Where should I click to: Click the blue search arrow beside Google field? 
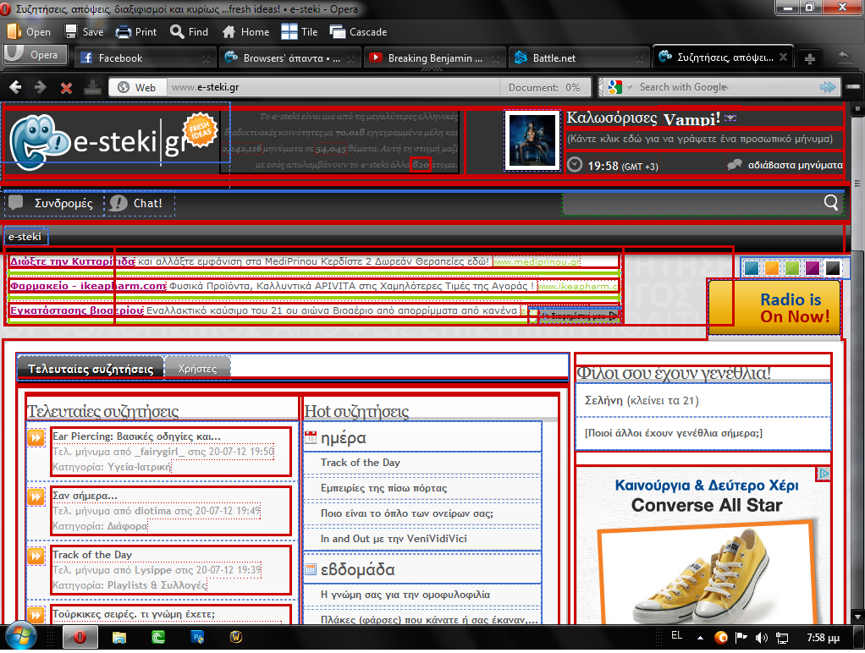coord(828,87)
